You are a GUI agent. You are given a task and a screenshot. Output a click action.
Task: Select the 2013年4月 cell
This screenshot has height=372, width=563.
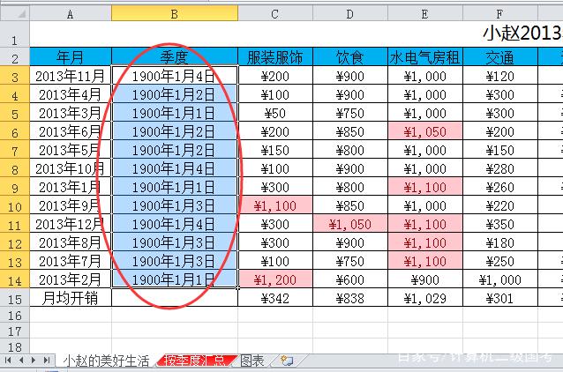pos(71,94)
